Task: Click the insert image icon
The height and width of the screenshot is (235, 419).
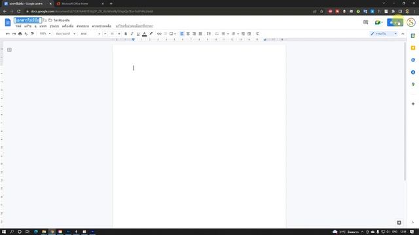Action: 172,34
